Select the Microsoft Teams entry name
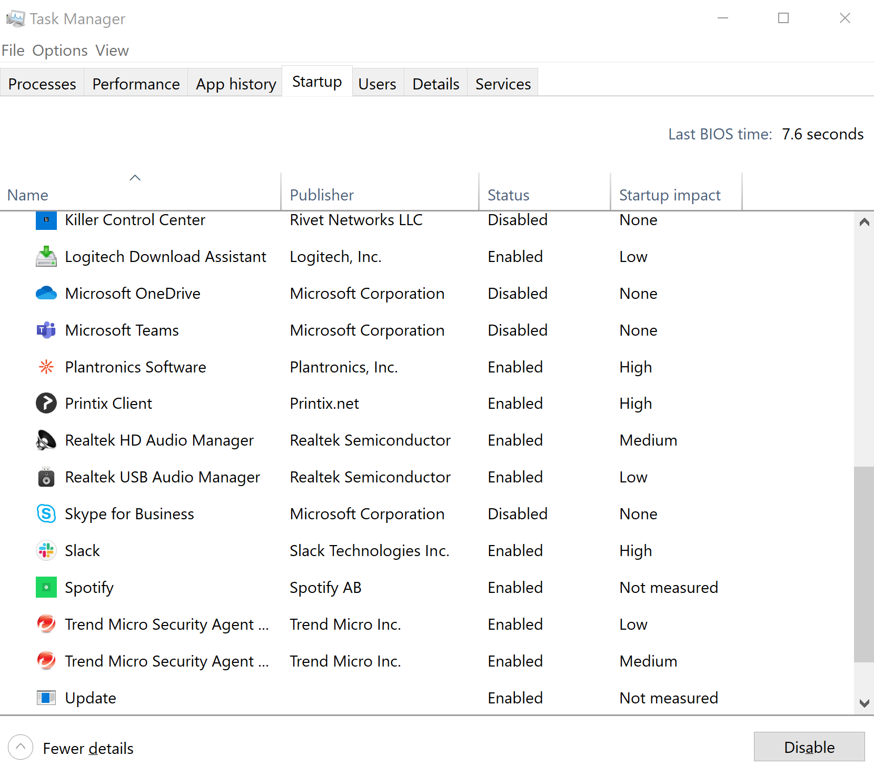This screenshot has width=874, height=776. click(122, 330)
